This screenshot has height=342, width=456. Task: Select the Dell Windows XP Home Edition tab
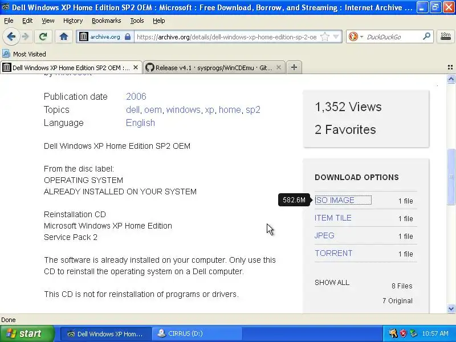(x=71, y=67)
